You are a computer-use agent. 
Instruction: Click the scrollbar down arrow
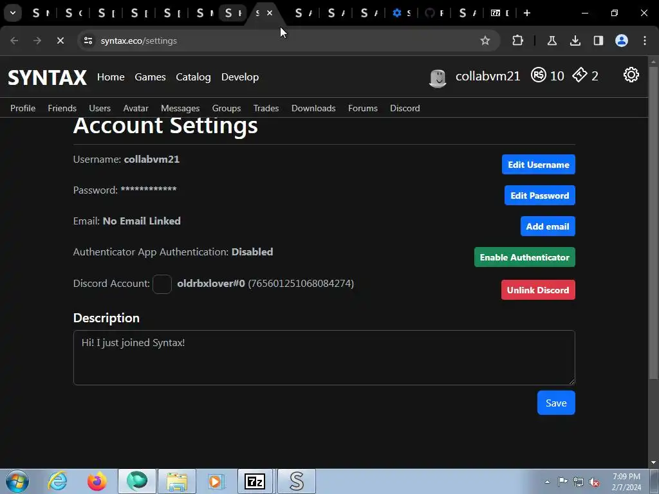tap(653, 462)
